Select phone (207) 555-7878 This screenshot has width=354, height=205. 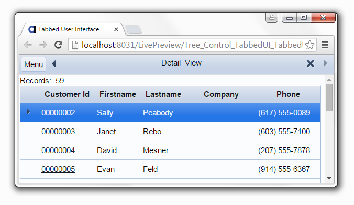click(284, 150)
